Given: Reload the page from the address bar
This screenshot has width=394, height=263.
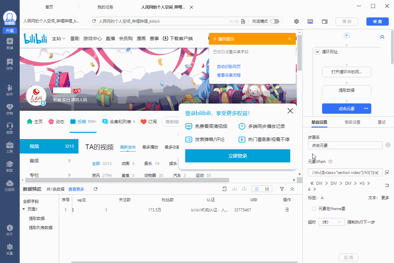Looking at the screenshot, I should click(94, 21).
